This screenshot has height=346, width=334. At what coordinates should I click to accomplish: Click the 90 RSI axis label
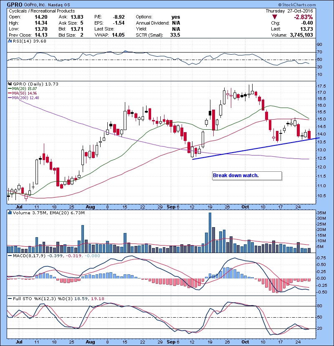[320, 45]
